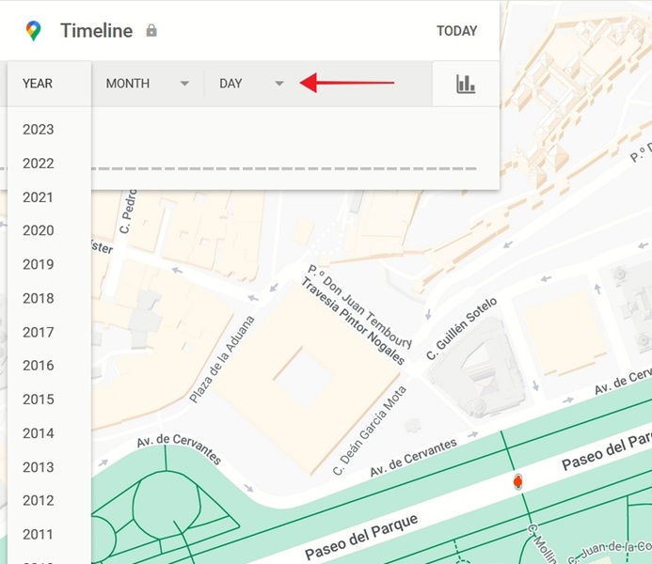Click the Av. de Cervantes label near the roundabout
The width and height of the screenshot is (652, 564).
click(179, 448)
